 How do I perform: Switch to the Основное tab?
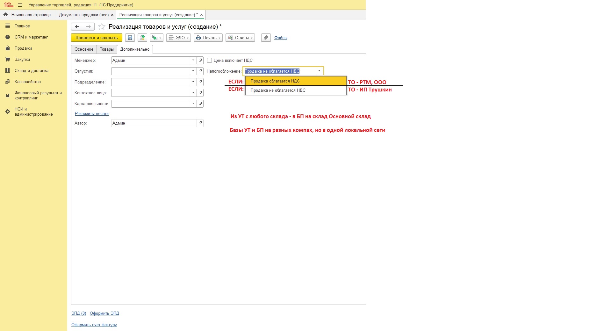click(84, 49)
